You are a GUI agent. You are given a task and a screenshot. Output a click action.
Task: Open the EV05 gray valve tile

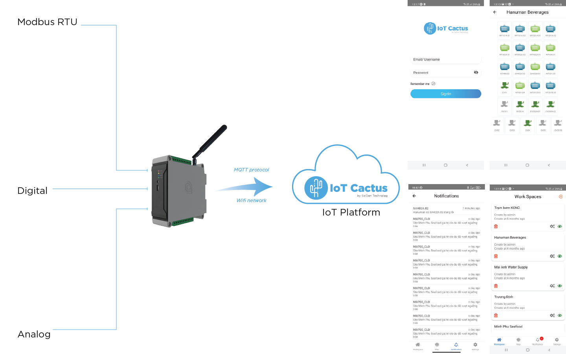(543, 125)
